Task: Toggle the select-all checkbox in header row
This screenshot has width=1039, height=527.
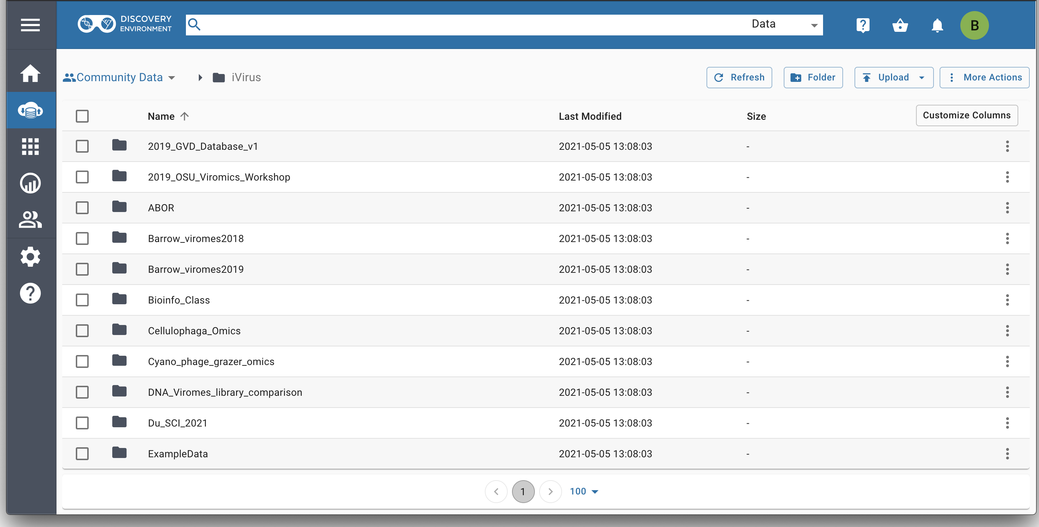Action: [x=82, y=116]
